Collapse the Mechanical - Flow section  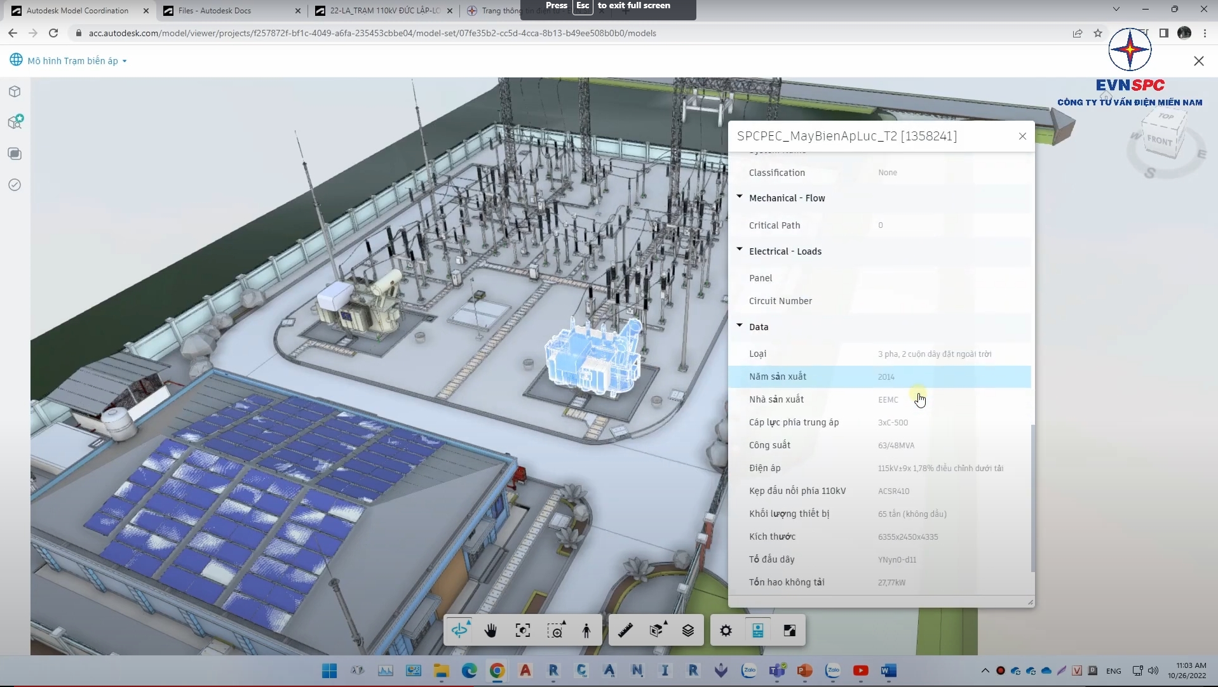[x=740, y=197]
